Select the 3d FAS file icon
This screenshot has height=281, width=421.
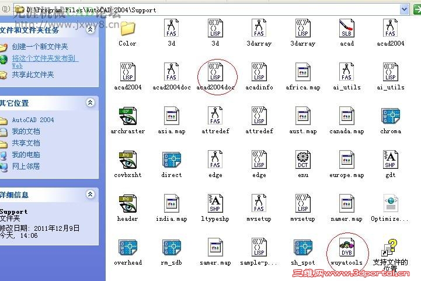171,28
